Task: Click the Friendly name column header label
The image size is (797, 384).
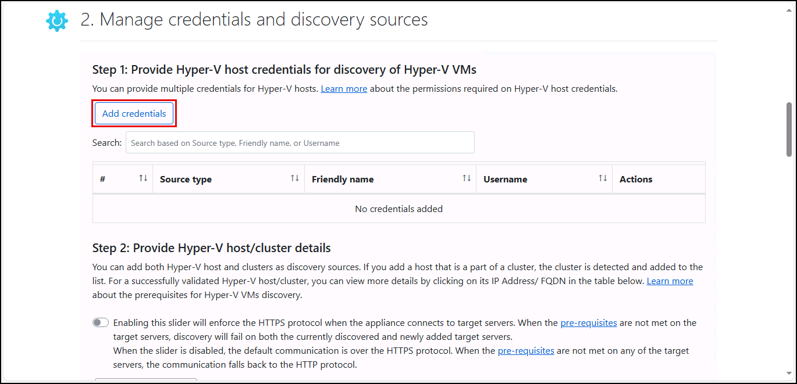Action: (x=343, y=179)
